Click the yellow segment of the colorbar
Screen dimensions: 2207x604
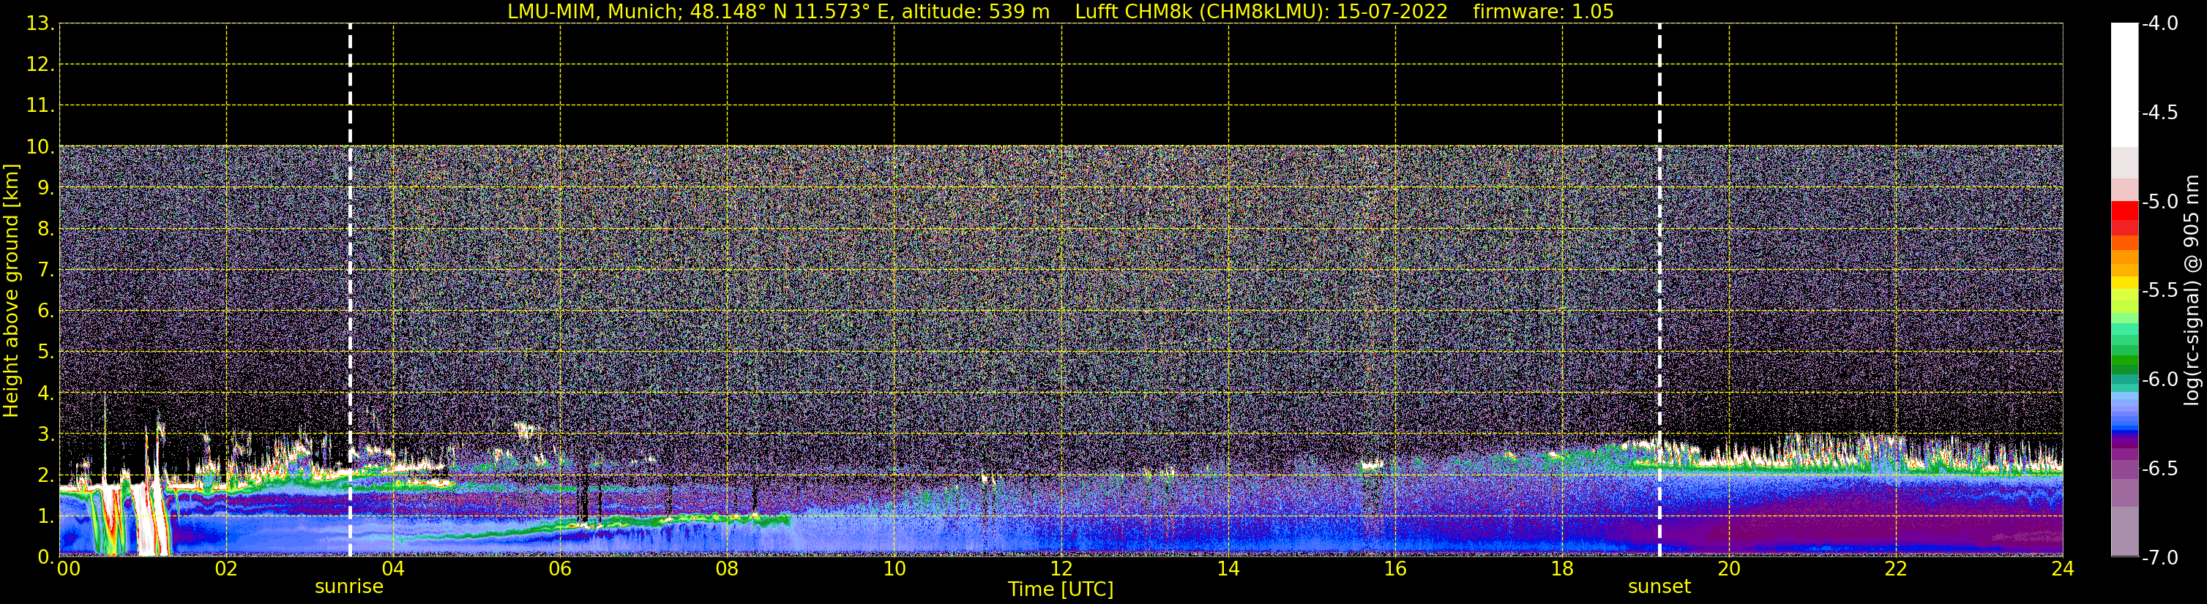[x=2125, y=282]
